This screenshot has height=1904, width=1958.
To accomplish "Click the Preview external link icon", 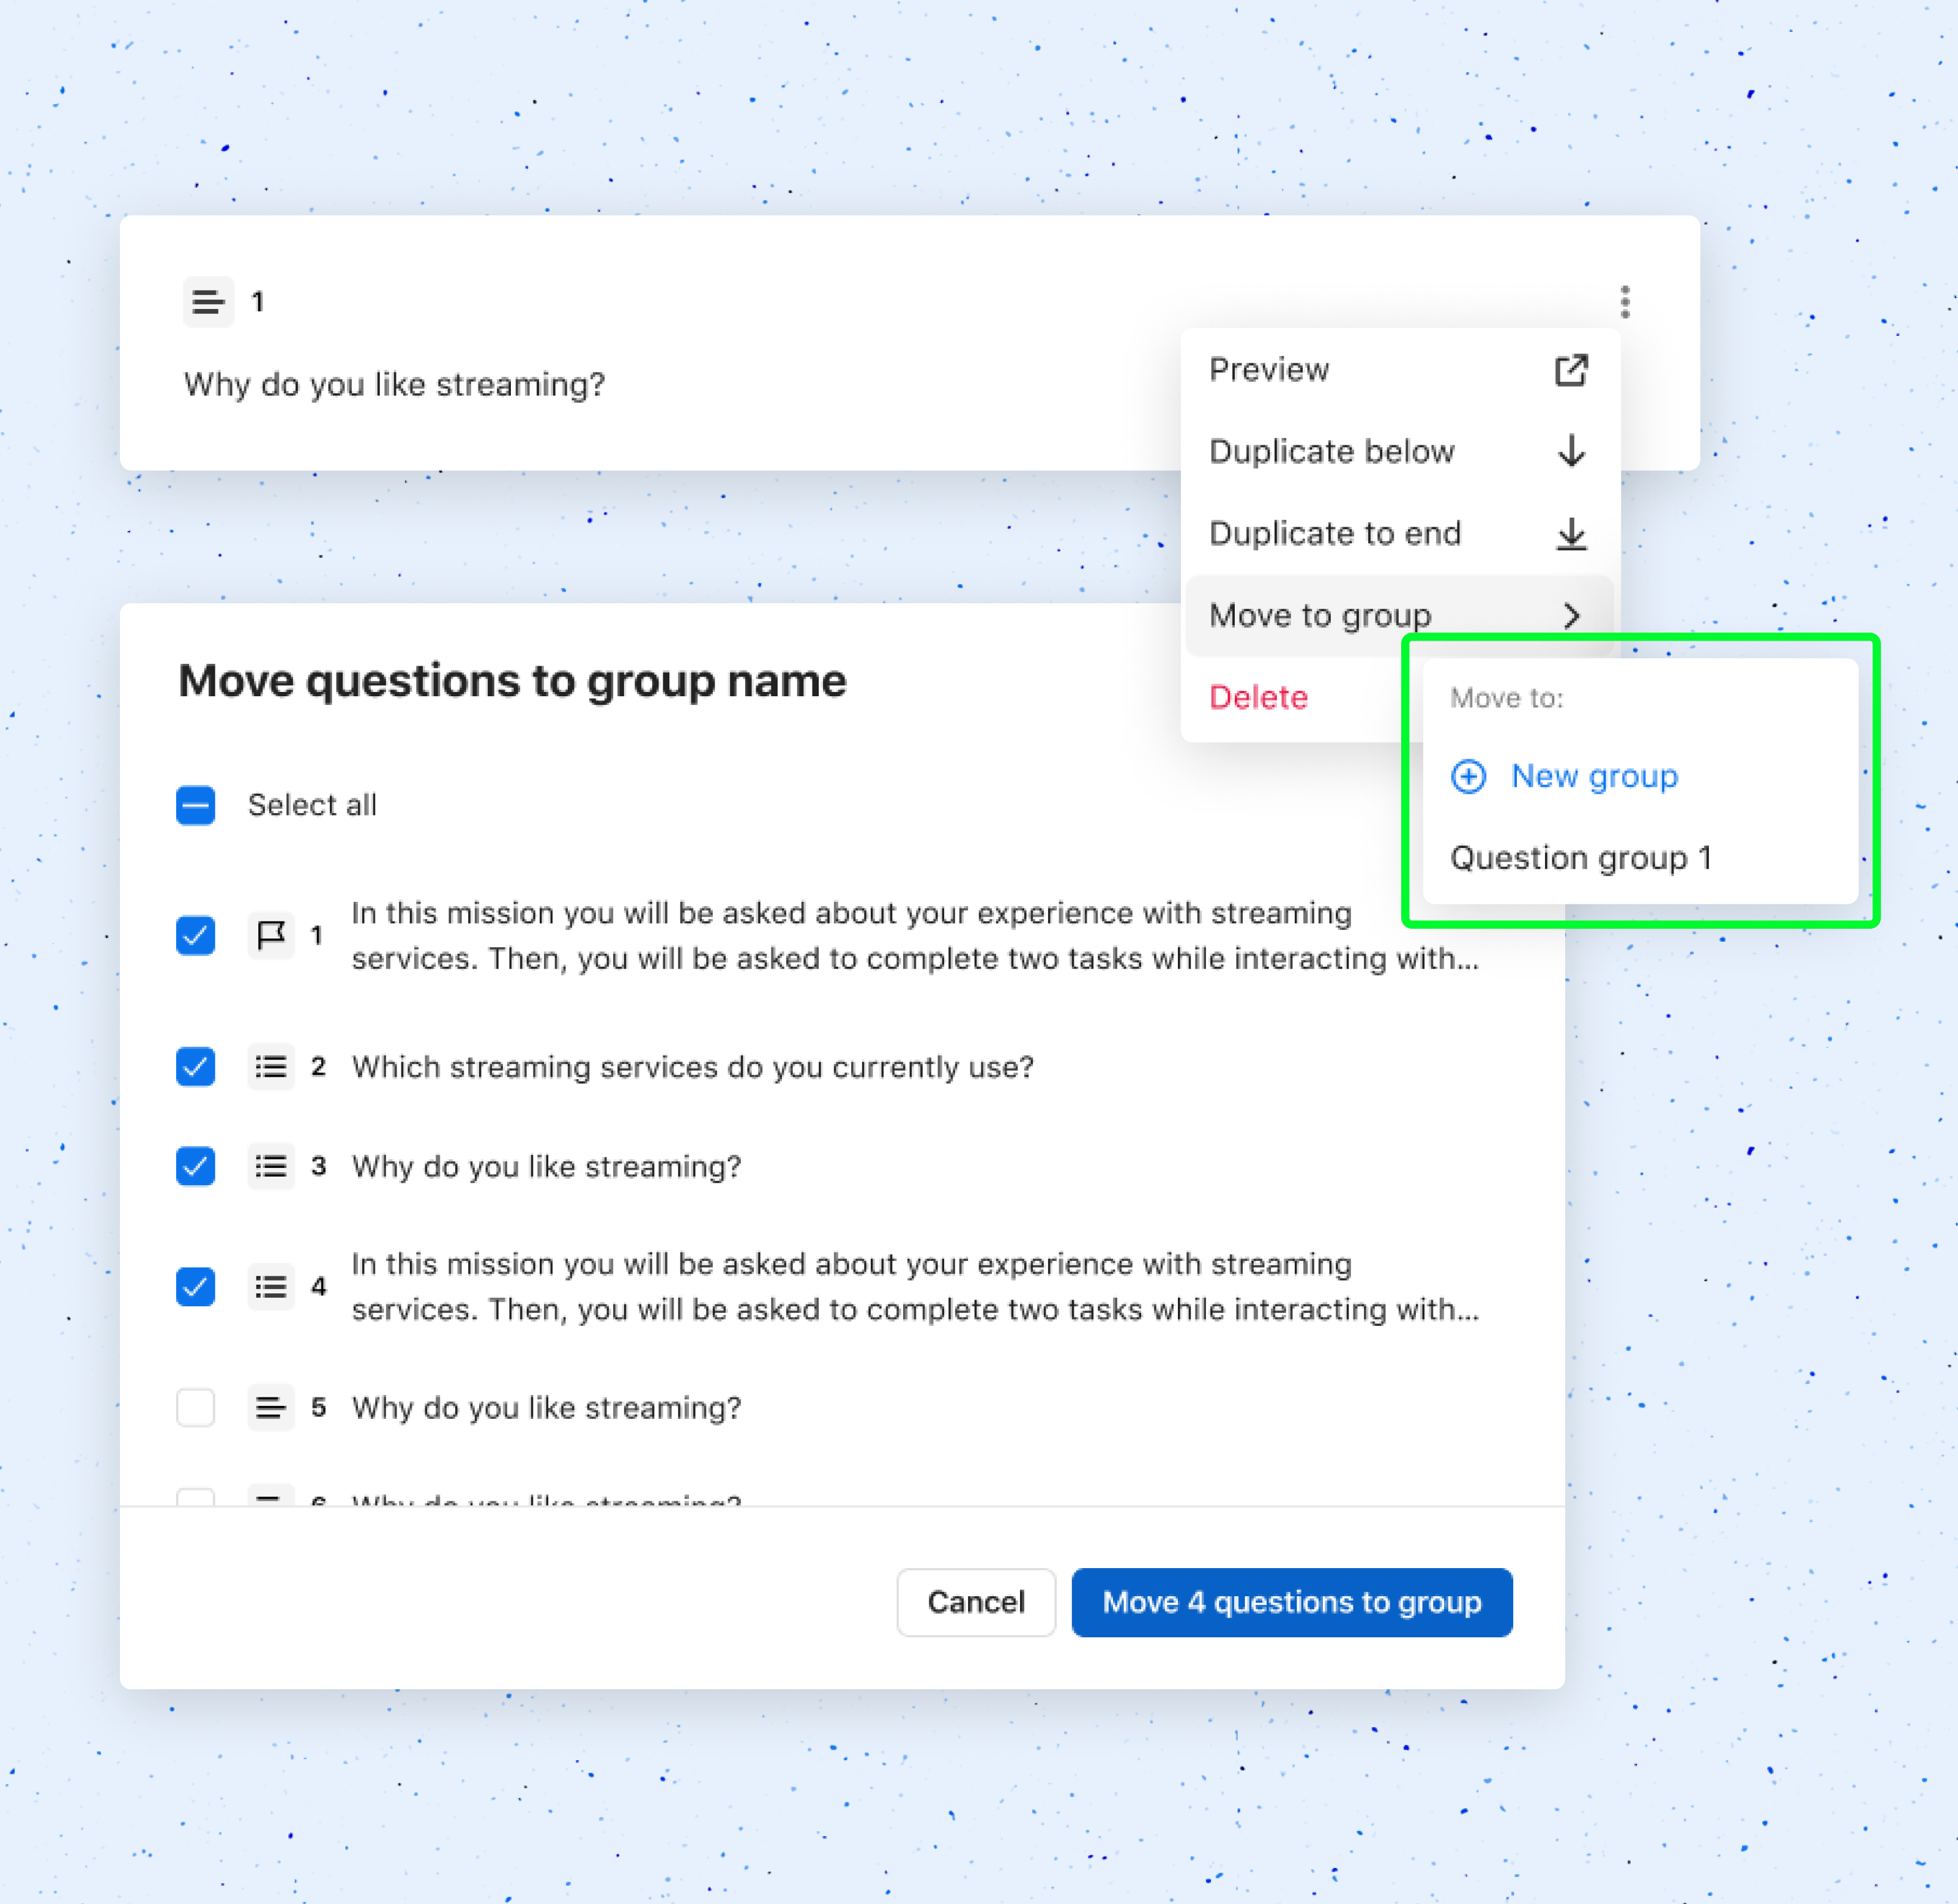I will point(1571,370).
